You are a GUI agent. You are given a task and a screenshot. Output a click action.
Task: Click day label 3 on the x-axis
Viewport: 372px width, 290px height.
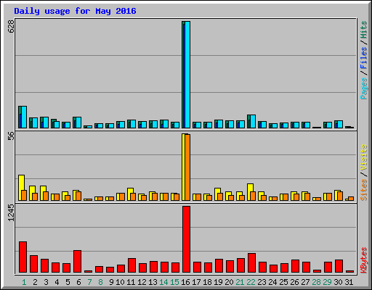[46, 282]
